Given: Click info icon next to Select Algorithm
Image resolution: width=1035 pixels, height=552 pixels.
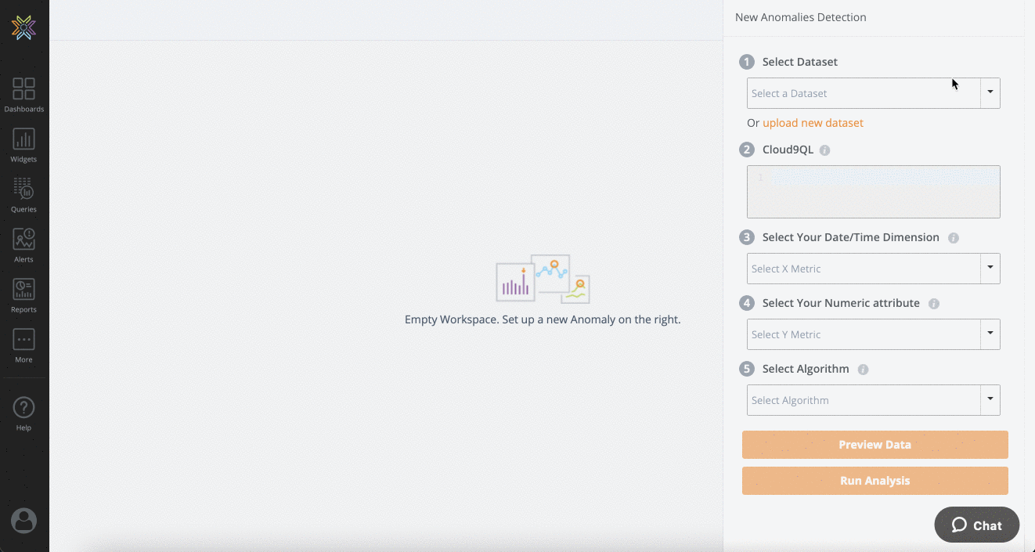Looking at the screenshot, I should [x=863, y=370].
